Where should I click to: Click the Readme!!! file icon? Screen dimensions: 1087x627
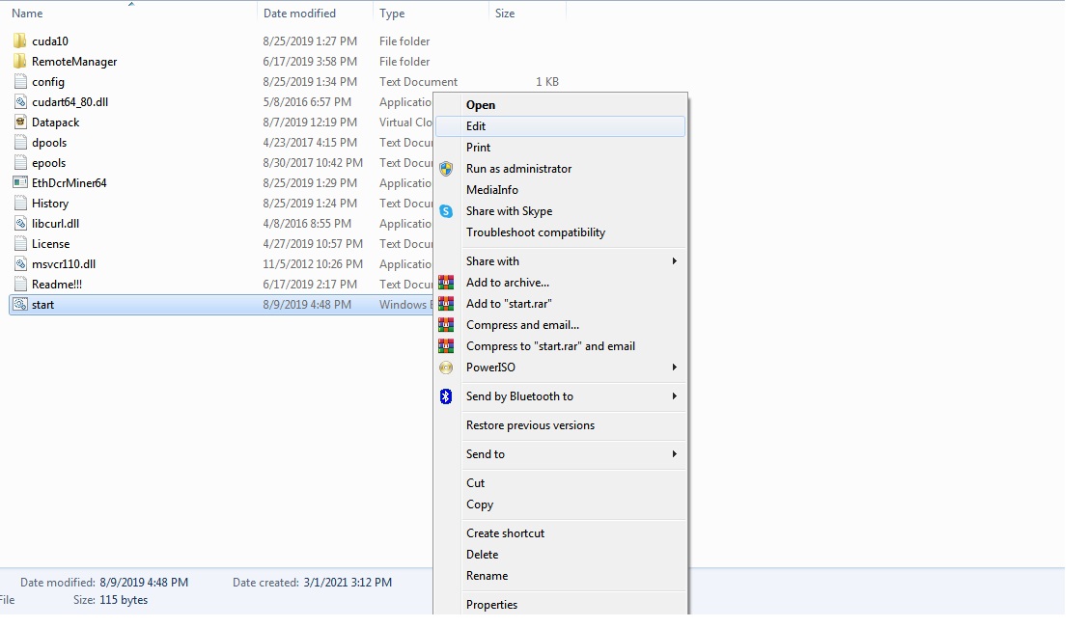(x=20, y=284)
